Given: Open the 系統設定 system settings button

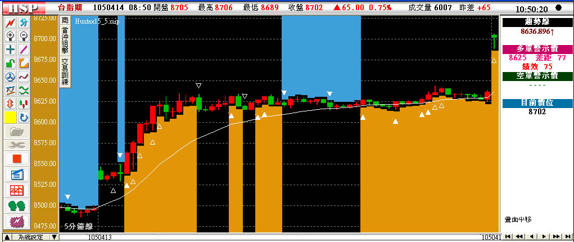Looking at the screenshot, I should (31, 237).
